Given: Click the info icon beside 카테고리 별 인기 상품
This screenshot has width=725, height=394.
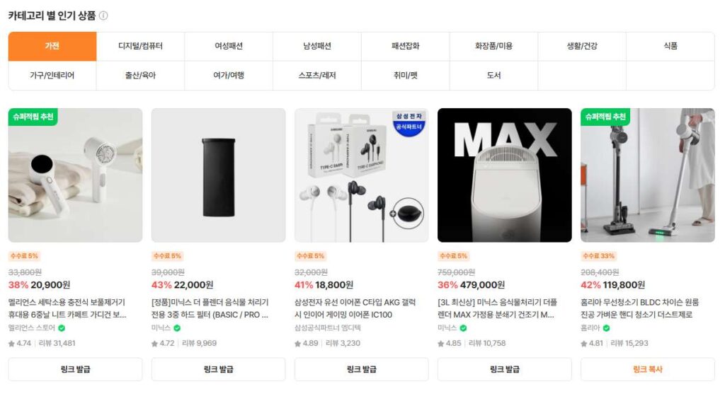Looking at the screenshot, I should [103, 16].
